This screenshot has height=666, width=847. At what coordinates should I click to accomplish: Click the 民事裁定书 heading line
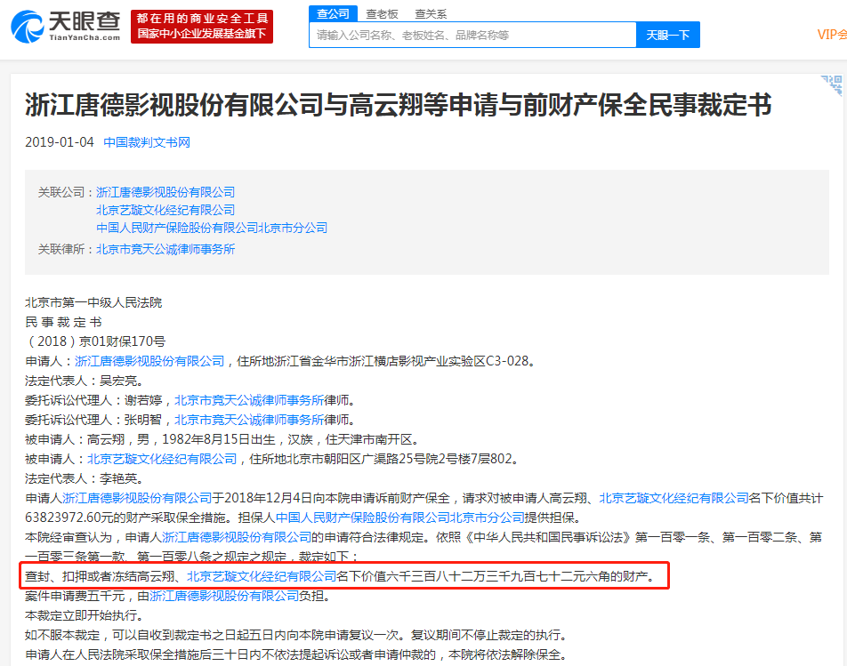[x=63, y=322]
